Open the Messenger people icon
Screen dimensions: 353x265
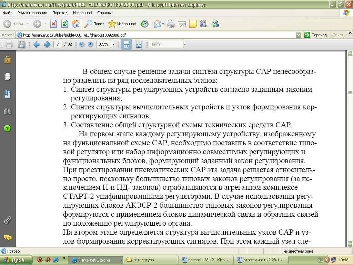point(215,24)
